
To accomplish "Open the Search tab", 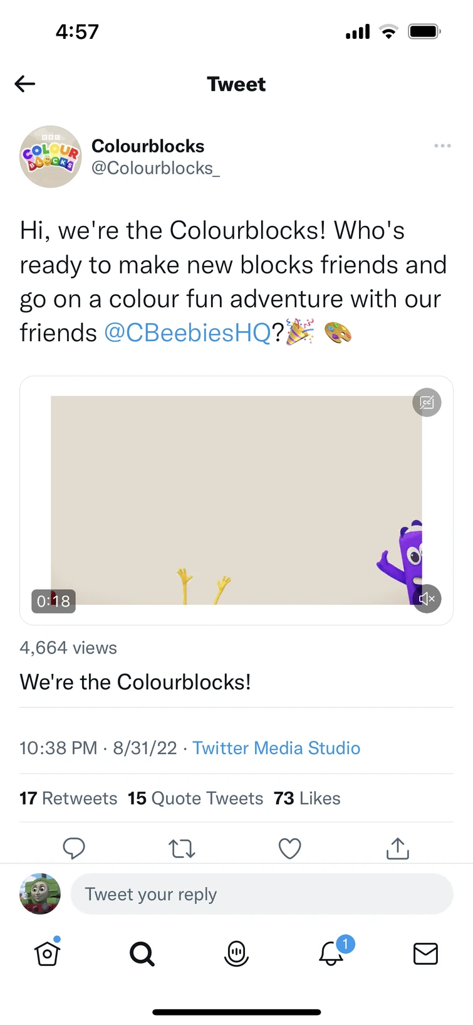I will coord(142,953).
